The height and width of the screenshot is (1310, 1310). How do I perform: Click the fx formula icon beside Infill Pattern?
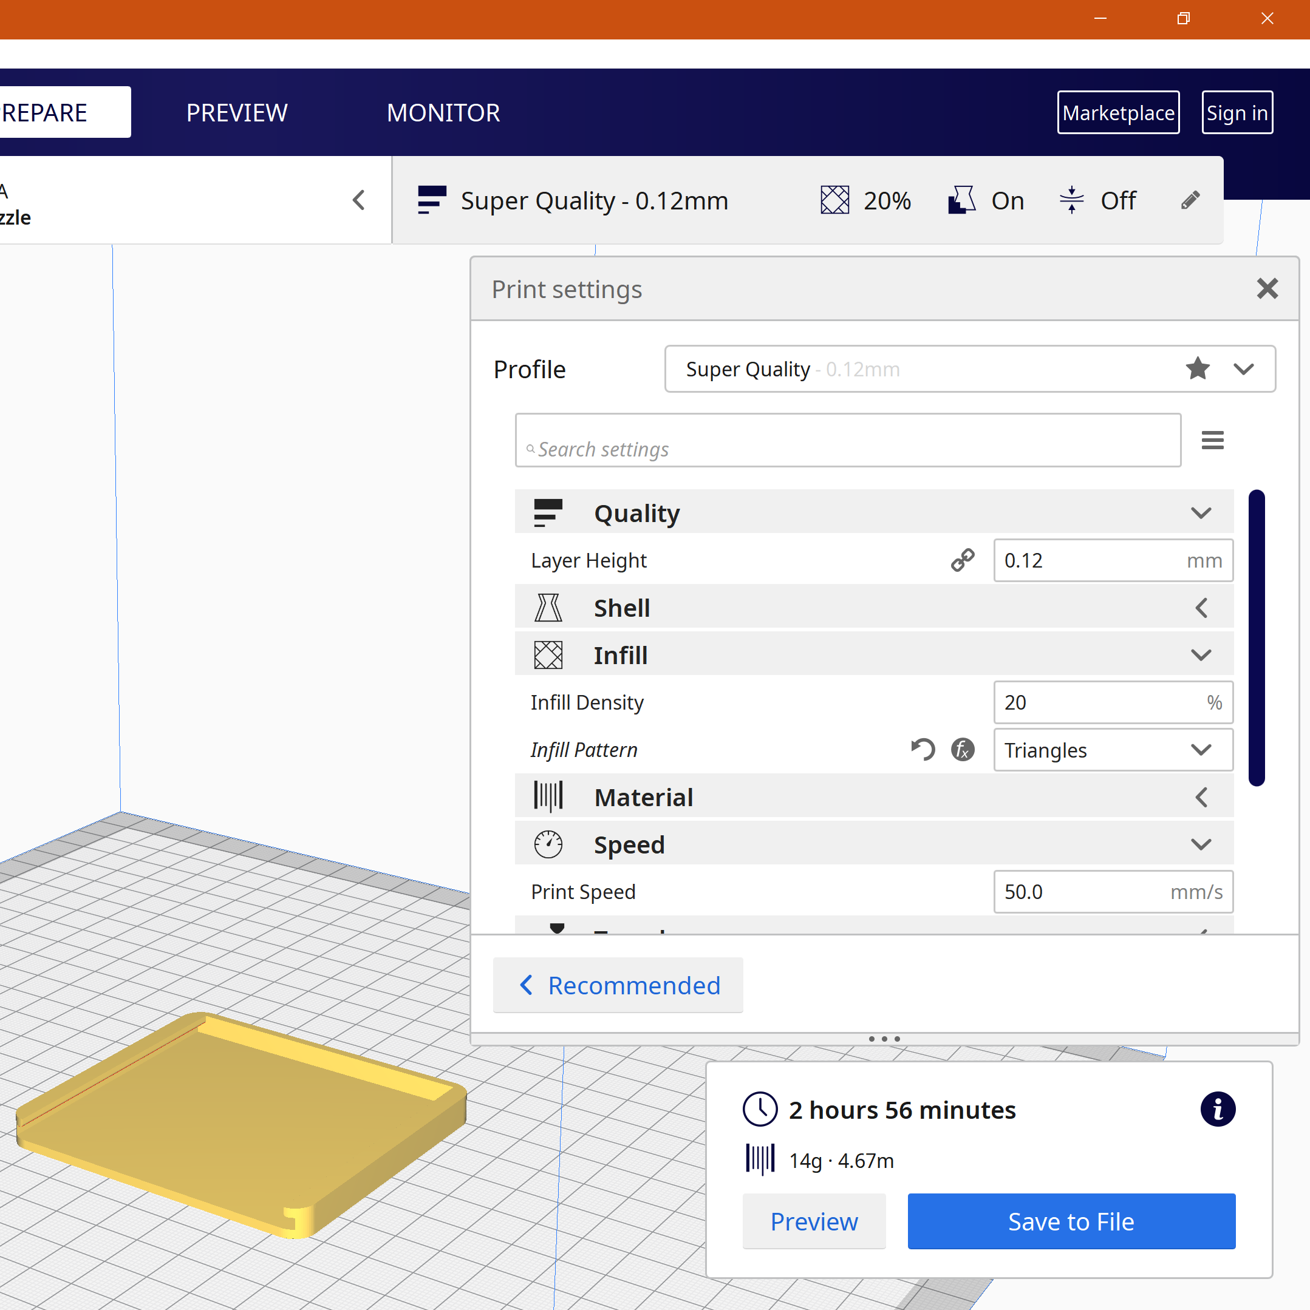click(x=962, y=749)
